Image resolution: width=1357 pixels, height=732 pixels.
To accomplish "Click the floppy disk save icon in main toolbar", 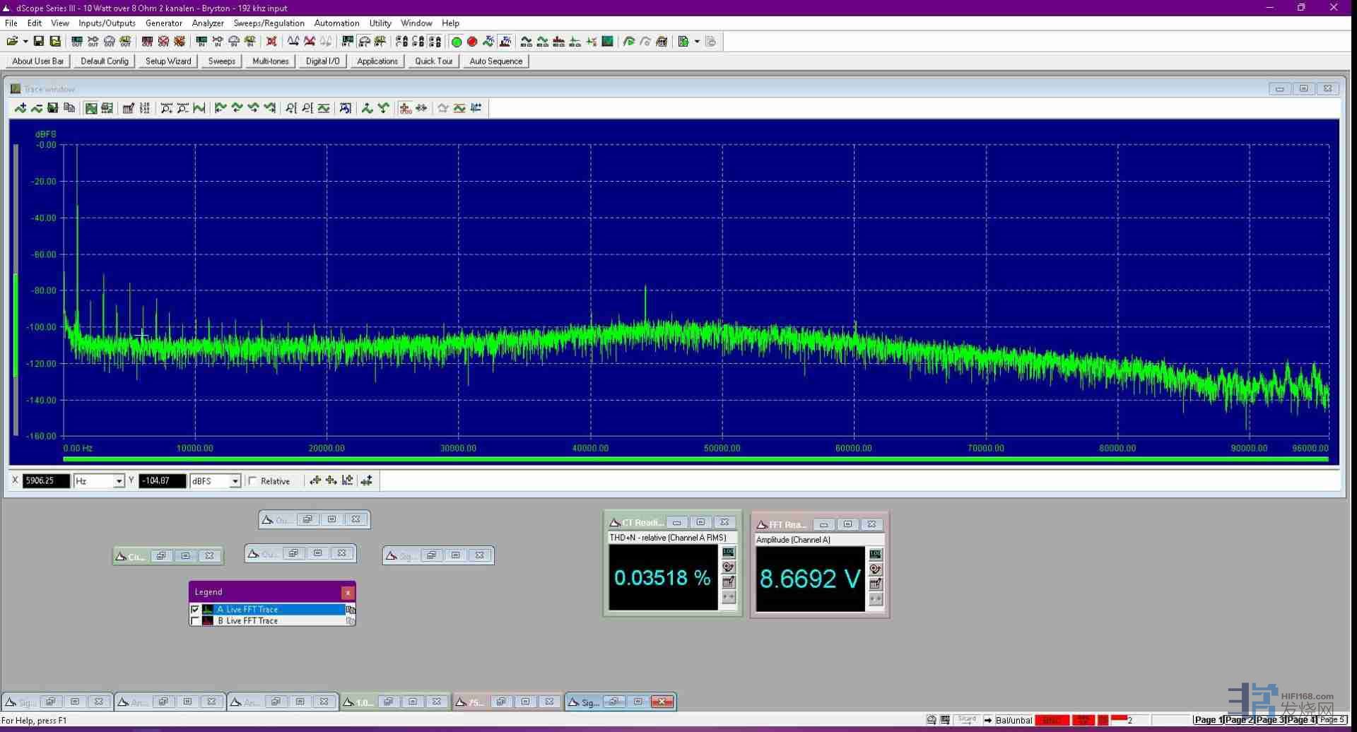I will (39, 42).
